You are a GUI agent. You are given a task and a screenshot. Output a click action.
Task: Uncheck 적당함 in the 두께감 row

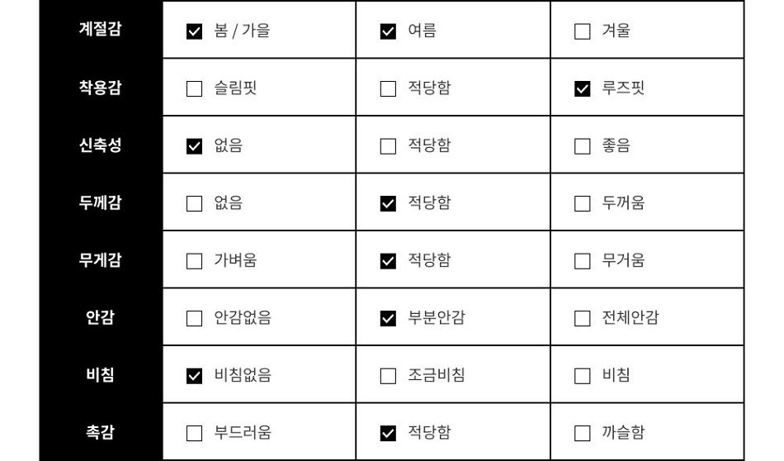pyautogui.click(x=388, y=204)
